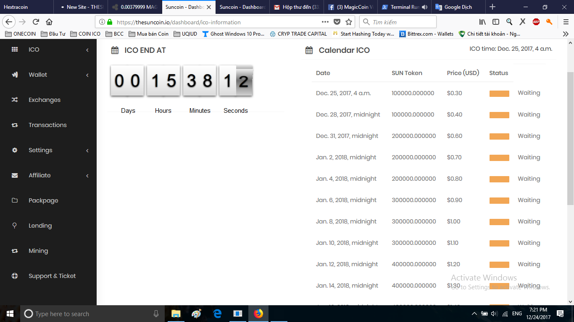Open the CRYP TRADE CAPITAL bookmark
This screenshot has width=574, height=322.
click(298, 34)
